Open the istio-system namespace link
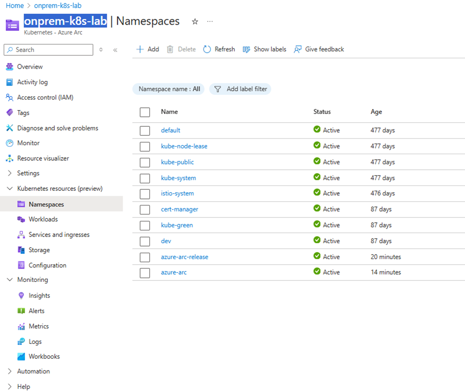Screen dimensions: 465x392 (177, 193)
